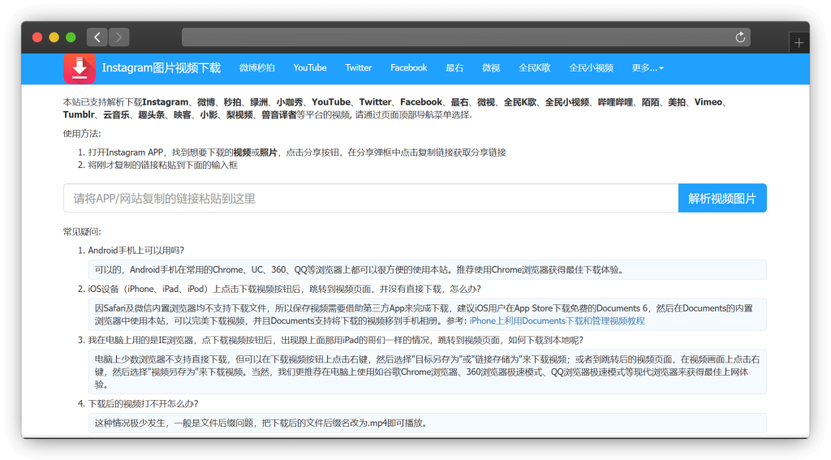Reload the page using the refresh icon
Screen dimensions: 831x460
[740, 37]
